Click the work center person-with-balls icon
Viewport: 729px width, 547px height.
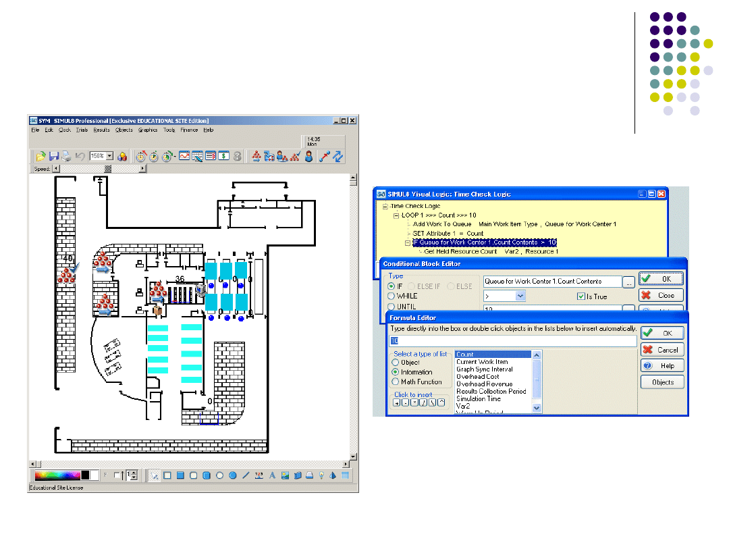tap(282, 156)
